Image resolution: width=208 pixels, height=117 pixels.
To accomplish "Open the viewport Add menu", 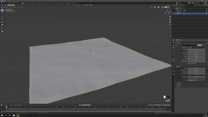I will 19,7.
